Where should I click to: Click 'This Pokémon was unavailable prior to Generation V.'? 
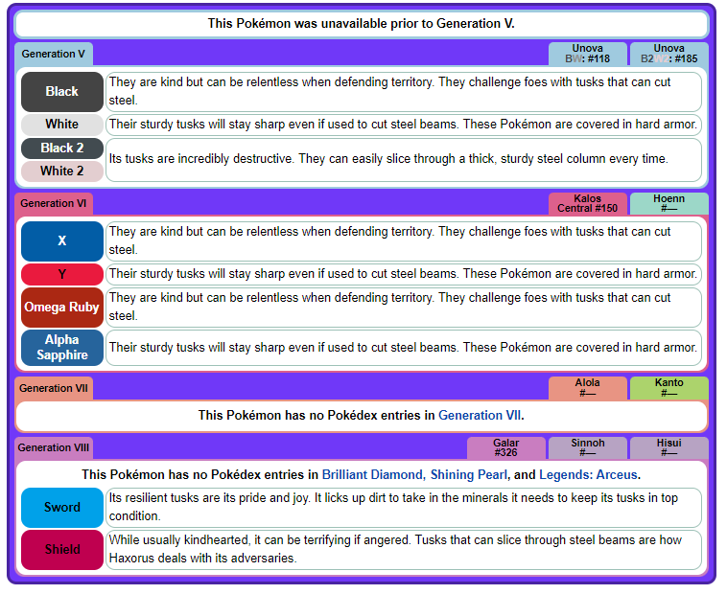[362, 24]
